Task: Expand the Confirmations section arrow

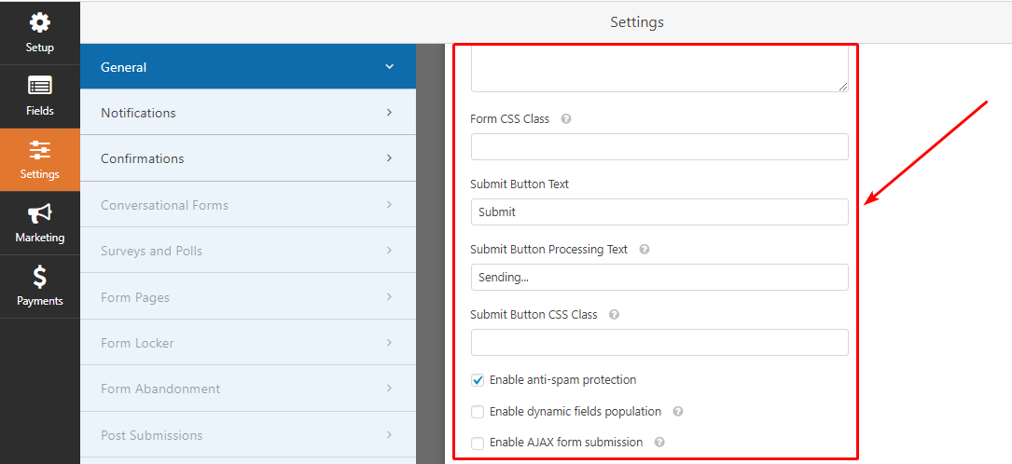Action: pos(389,158)
